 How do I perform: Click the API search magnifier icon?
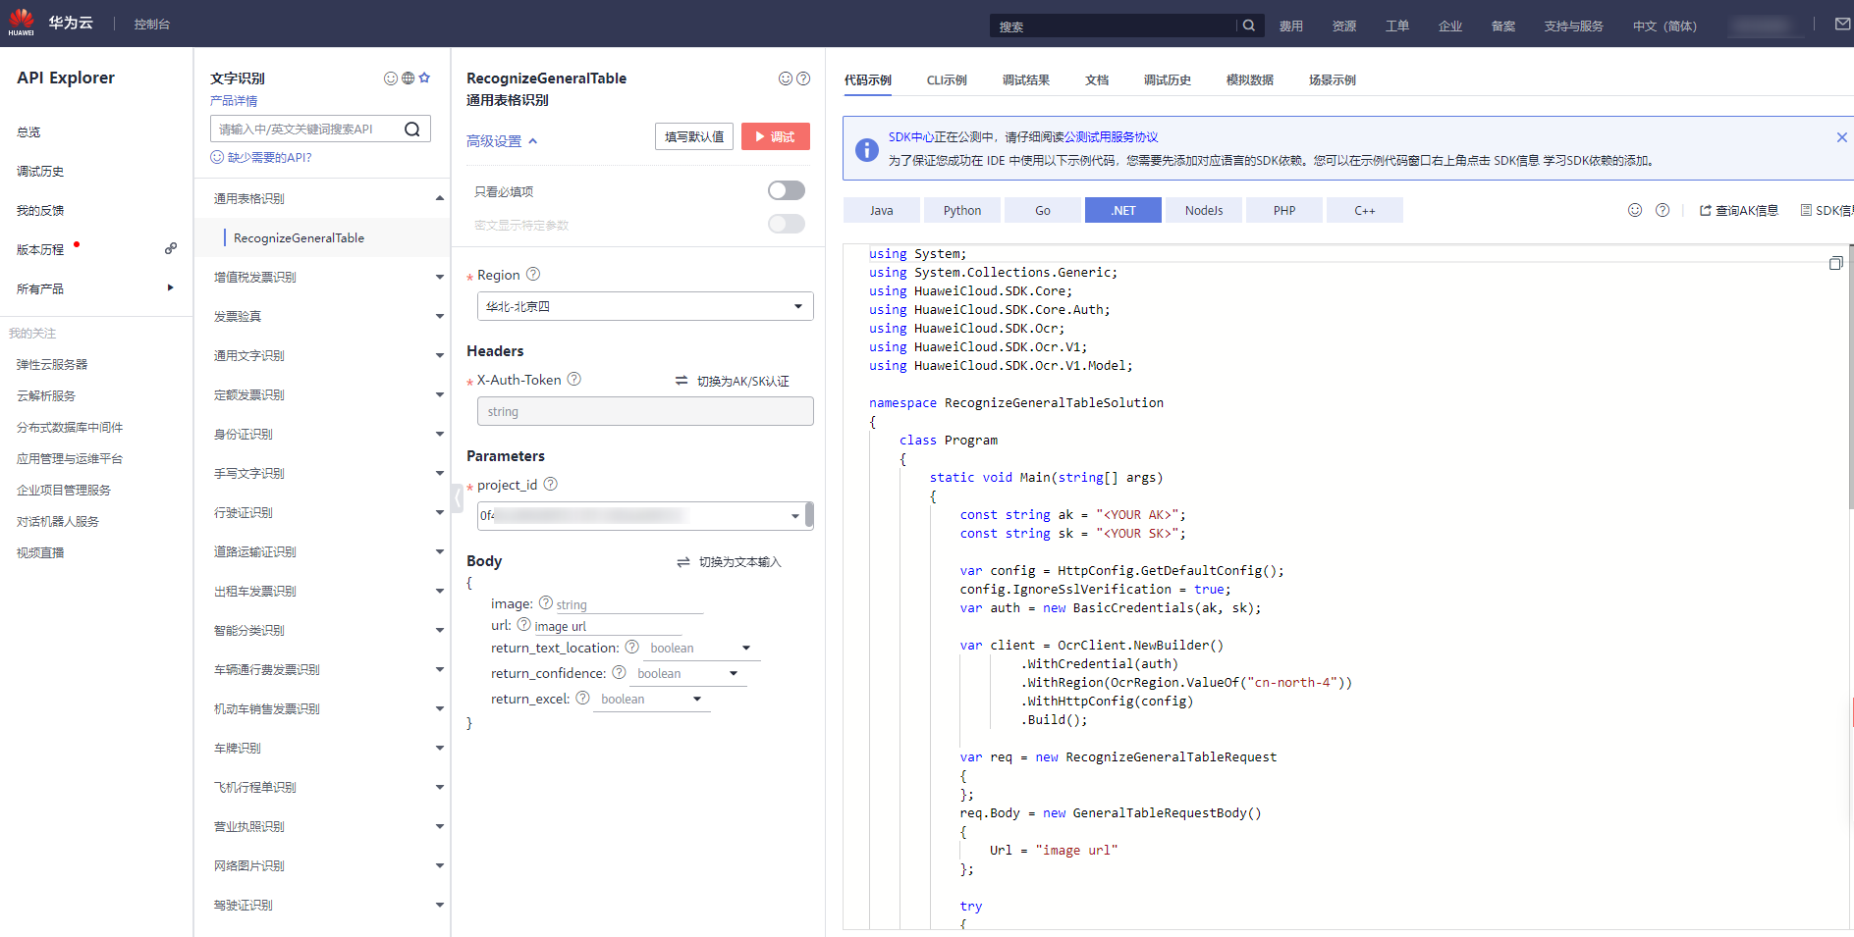click(x=412, y=129)
